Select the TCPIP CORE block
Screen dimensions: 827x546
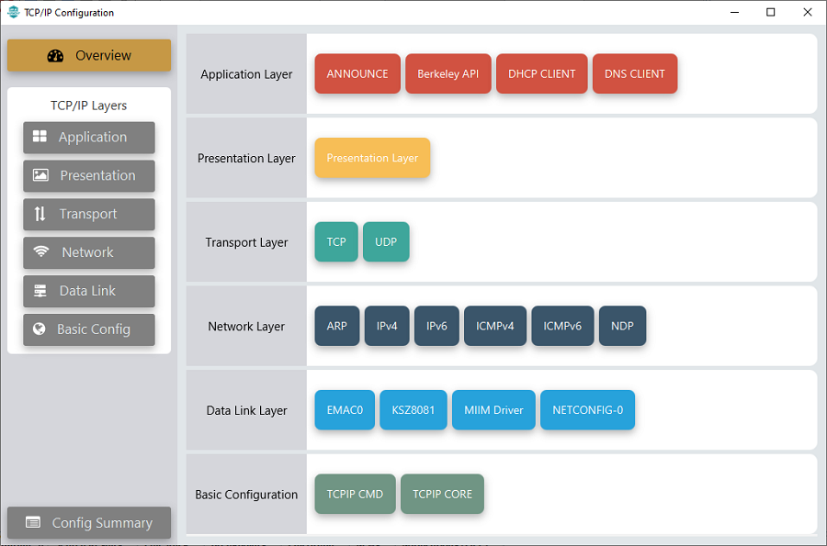pyautogui.click(x=442, y=495)
